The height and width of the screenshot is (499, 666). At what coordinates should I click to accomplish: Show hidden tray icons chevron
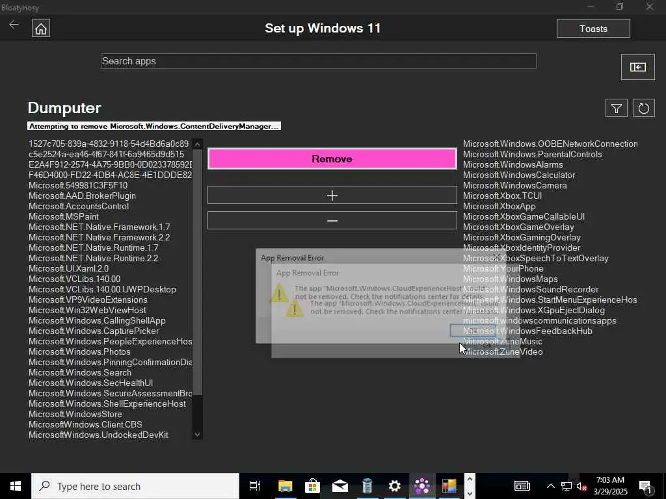click(x=550, y=486)
